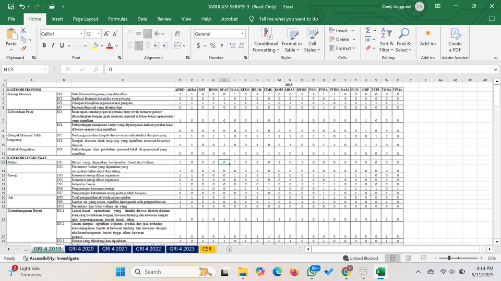
Task: Click Format cells button
Action: pos(342,48)
